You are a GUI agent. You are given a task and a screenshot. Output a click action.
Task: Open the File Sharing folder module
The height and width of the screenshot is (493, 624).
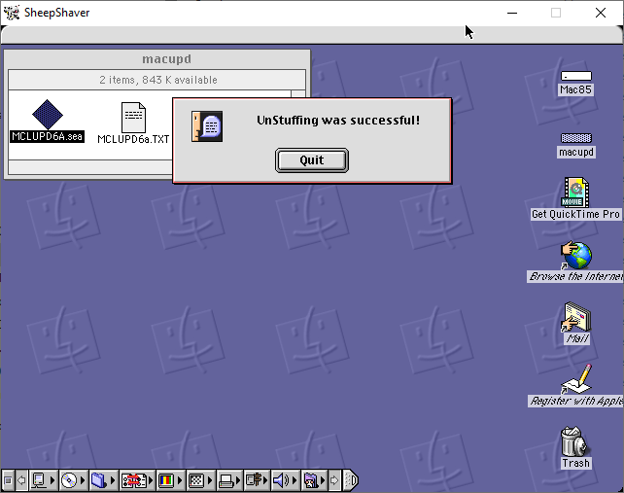103,480
